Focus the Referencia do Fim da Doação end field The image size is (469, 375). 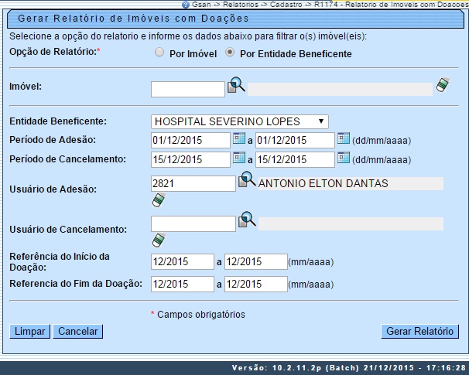[256, 285]
